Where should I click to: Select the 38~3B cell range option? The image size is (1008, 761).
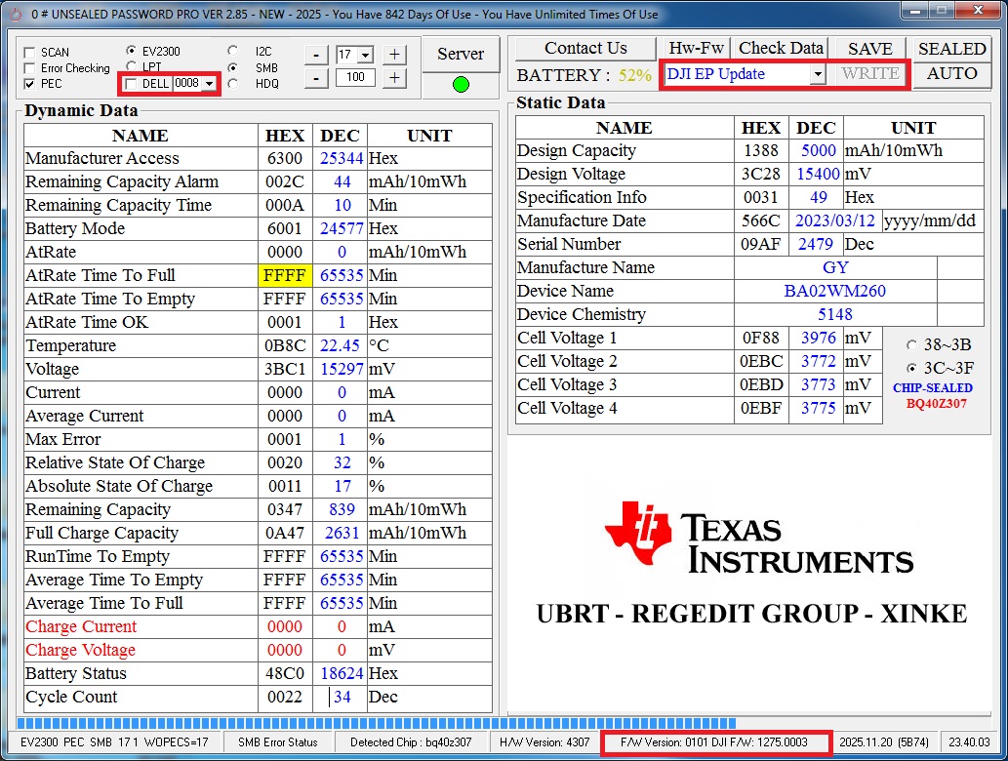point(911,345)
